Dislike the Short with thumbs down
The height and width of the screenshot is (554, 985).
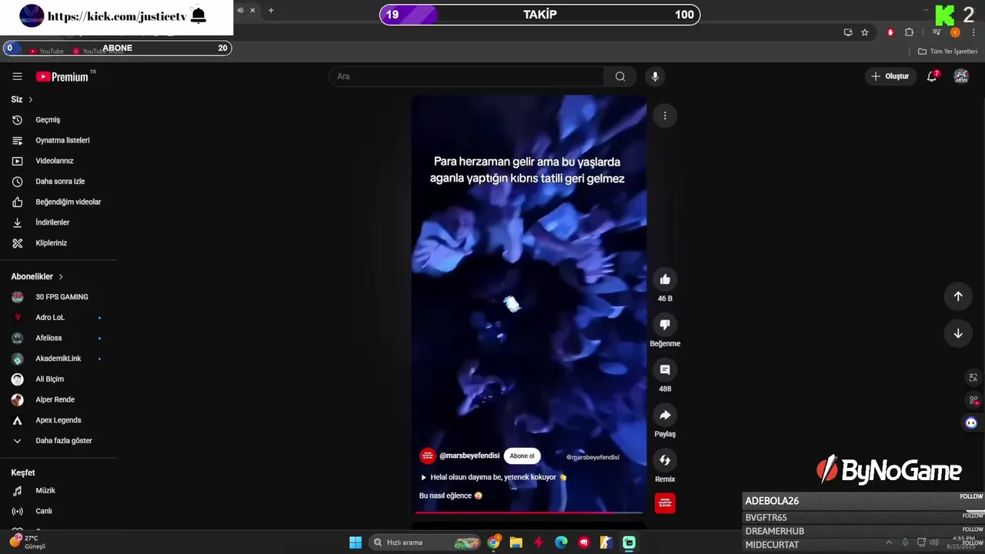point(665,325)
